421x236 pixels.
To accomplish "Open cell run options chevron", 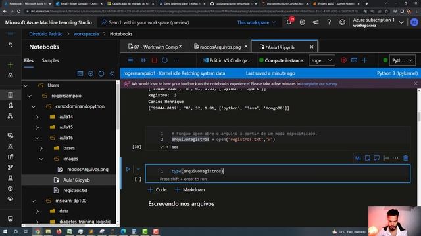I will tap(138, 169).
